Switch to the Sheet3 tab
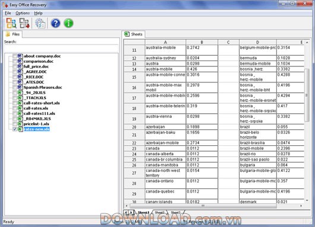This screenshot has height=227, width=315. (175, 212)
